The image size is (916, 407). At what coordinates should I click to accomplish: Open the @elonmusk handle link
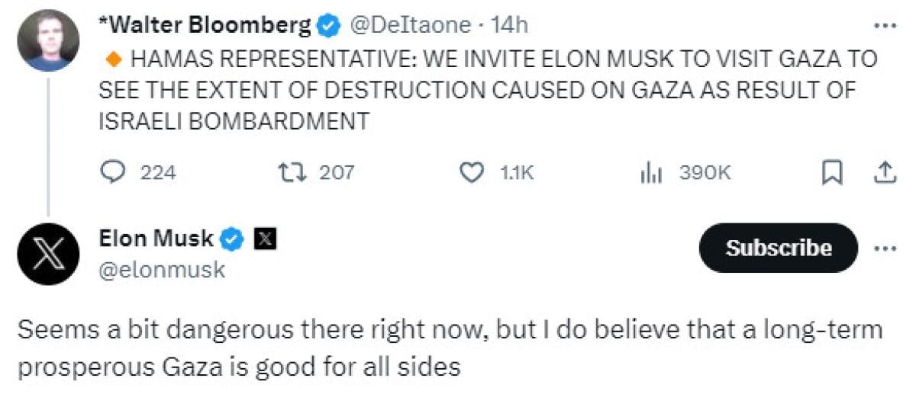(x=162, y=269)
